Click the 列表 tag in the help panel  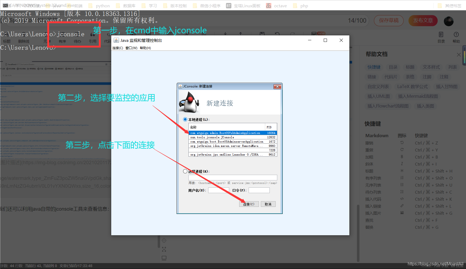coord(453,67)
